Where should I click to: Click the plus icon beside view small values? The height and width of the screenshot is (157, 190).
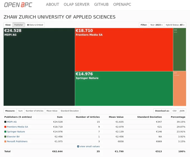click(x=78, y=146)
